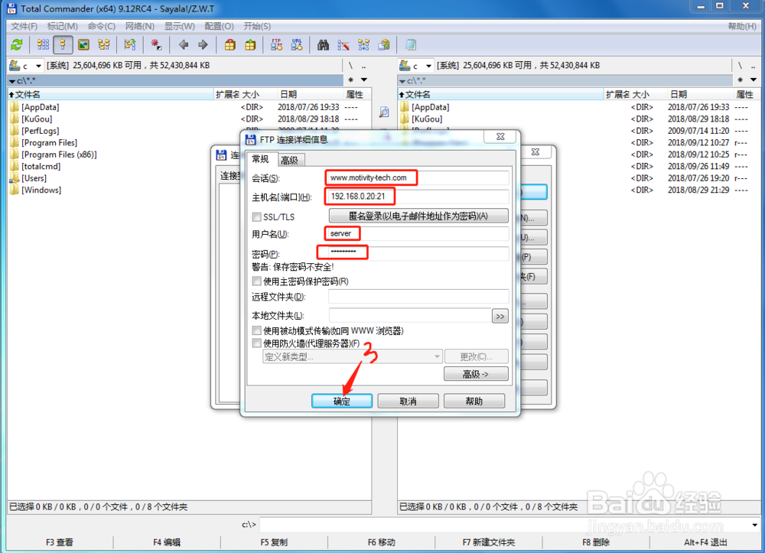Go back with the left arrow icon
The height and width of the screenshot is (553, 765).
(x=184, y=45)
